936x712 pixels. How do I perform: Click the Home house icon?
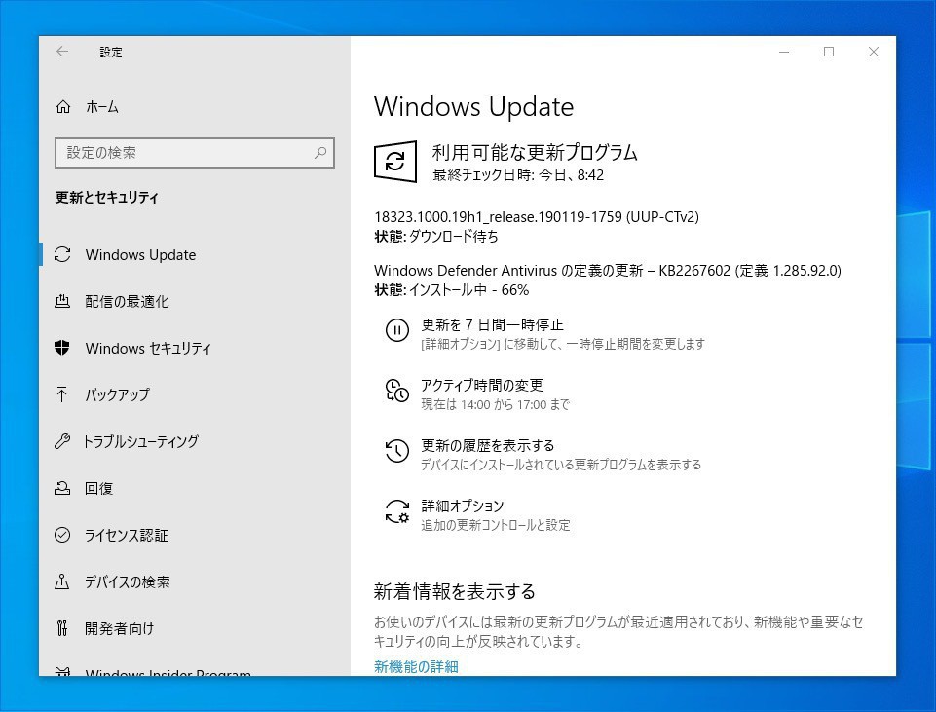[x=62, y=107]
